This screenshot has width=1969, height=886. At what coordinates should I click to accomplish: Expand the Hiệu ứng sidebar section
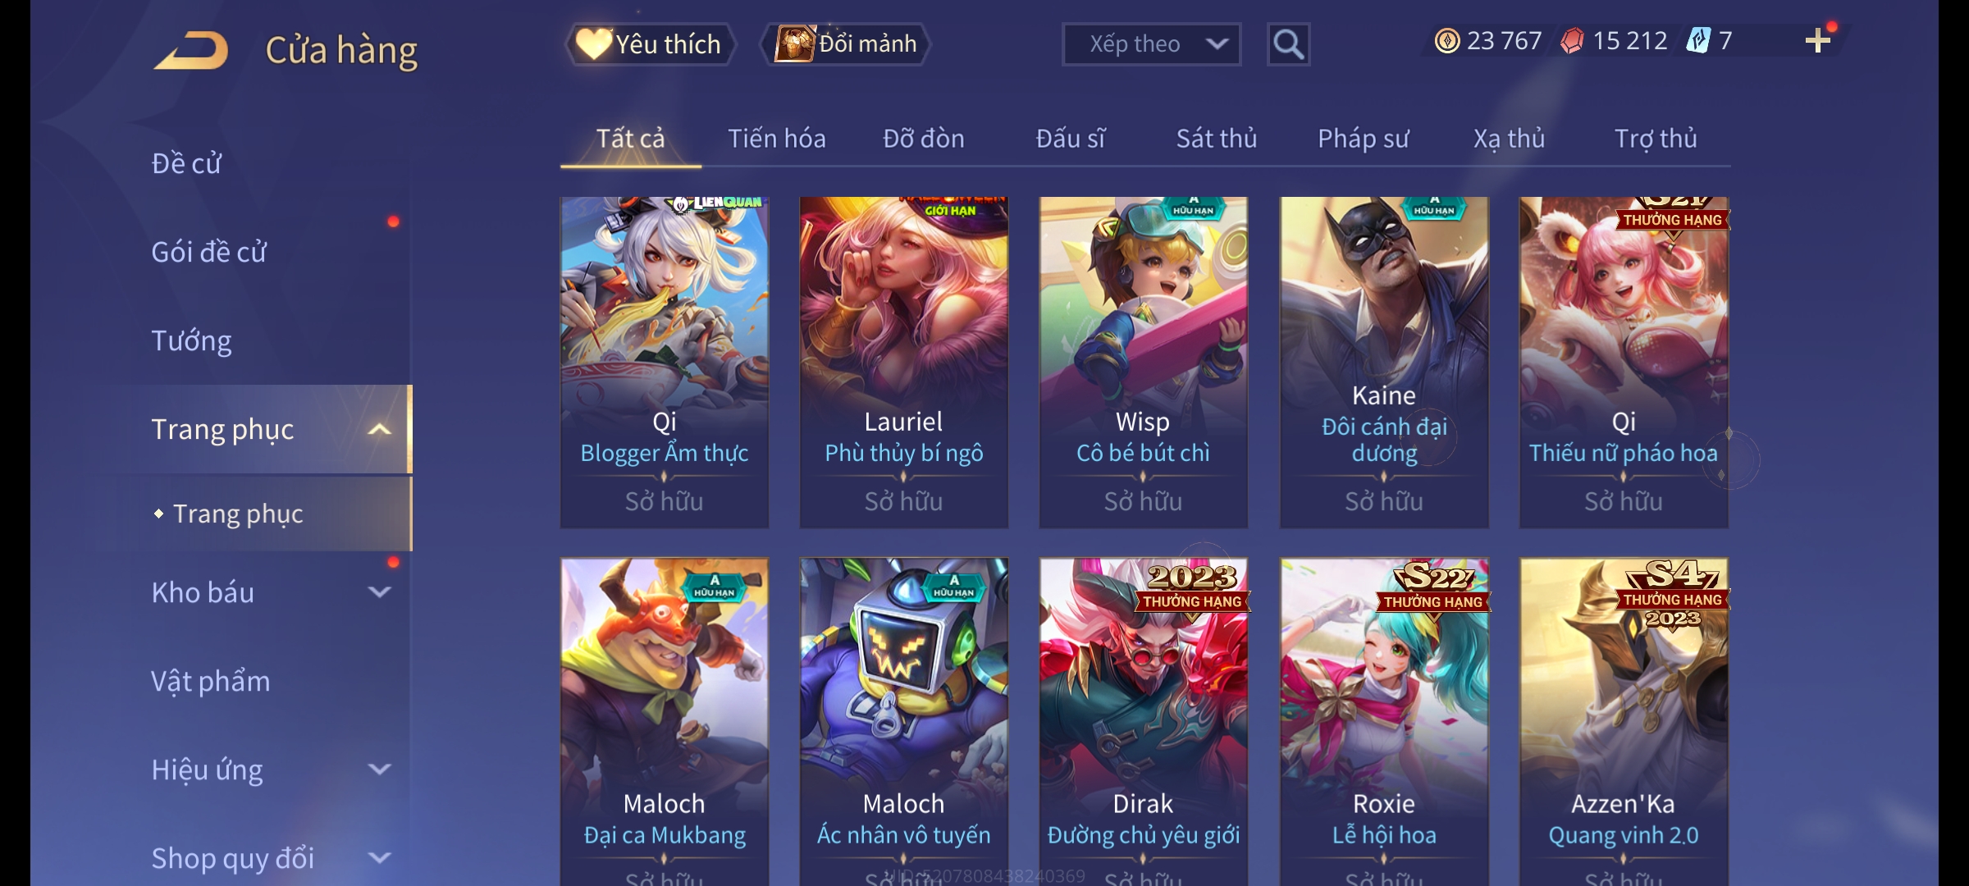coord(379,770)
